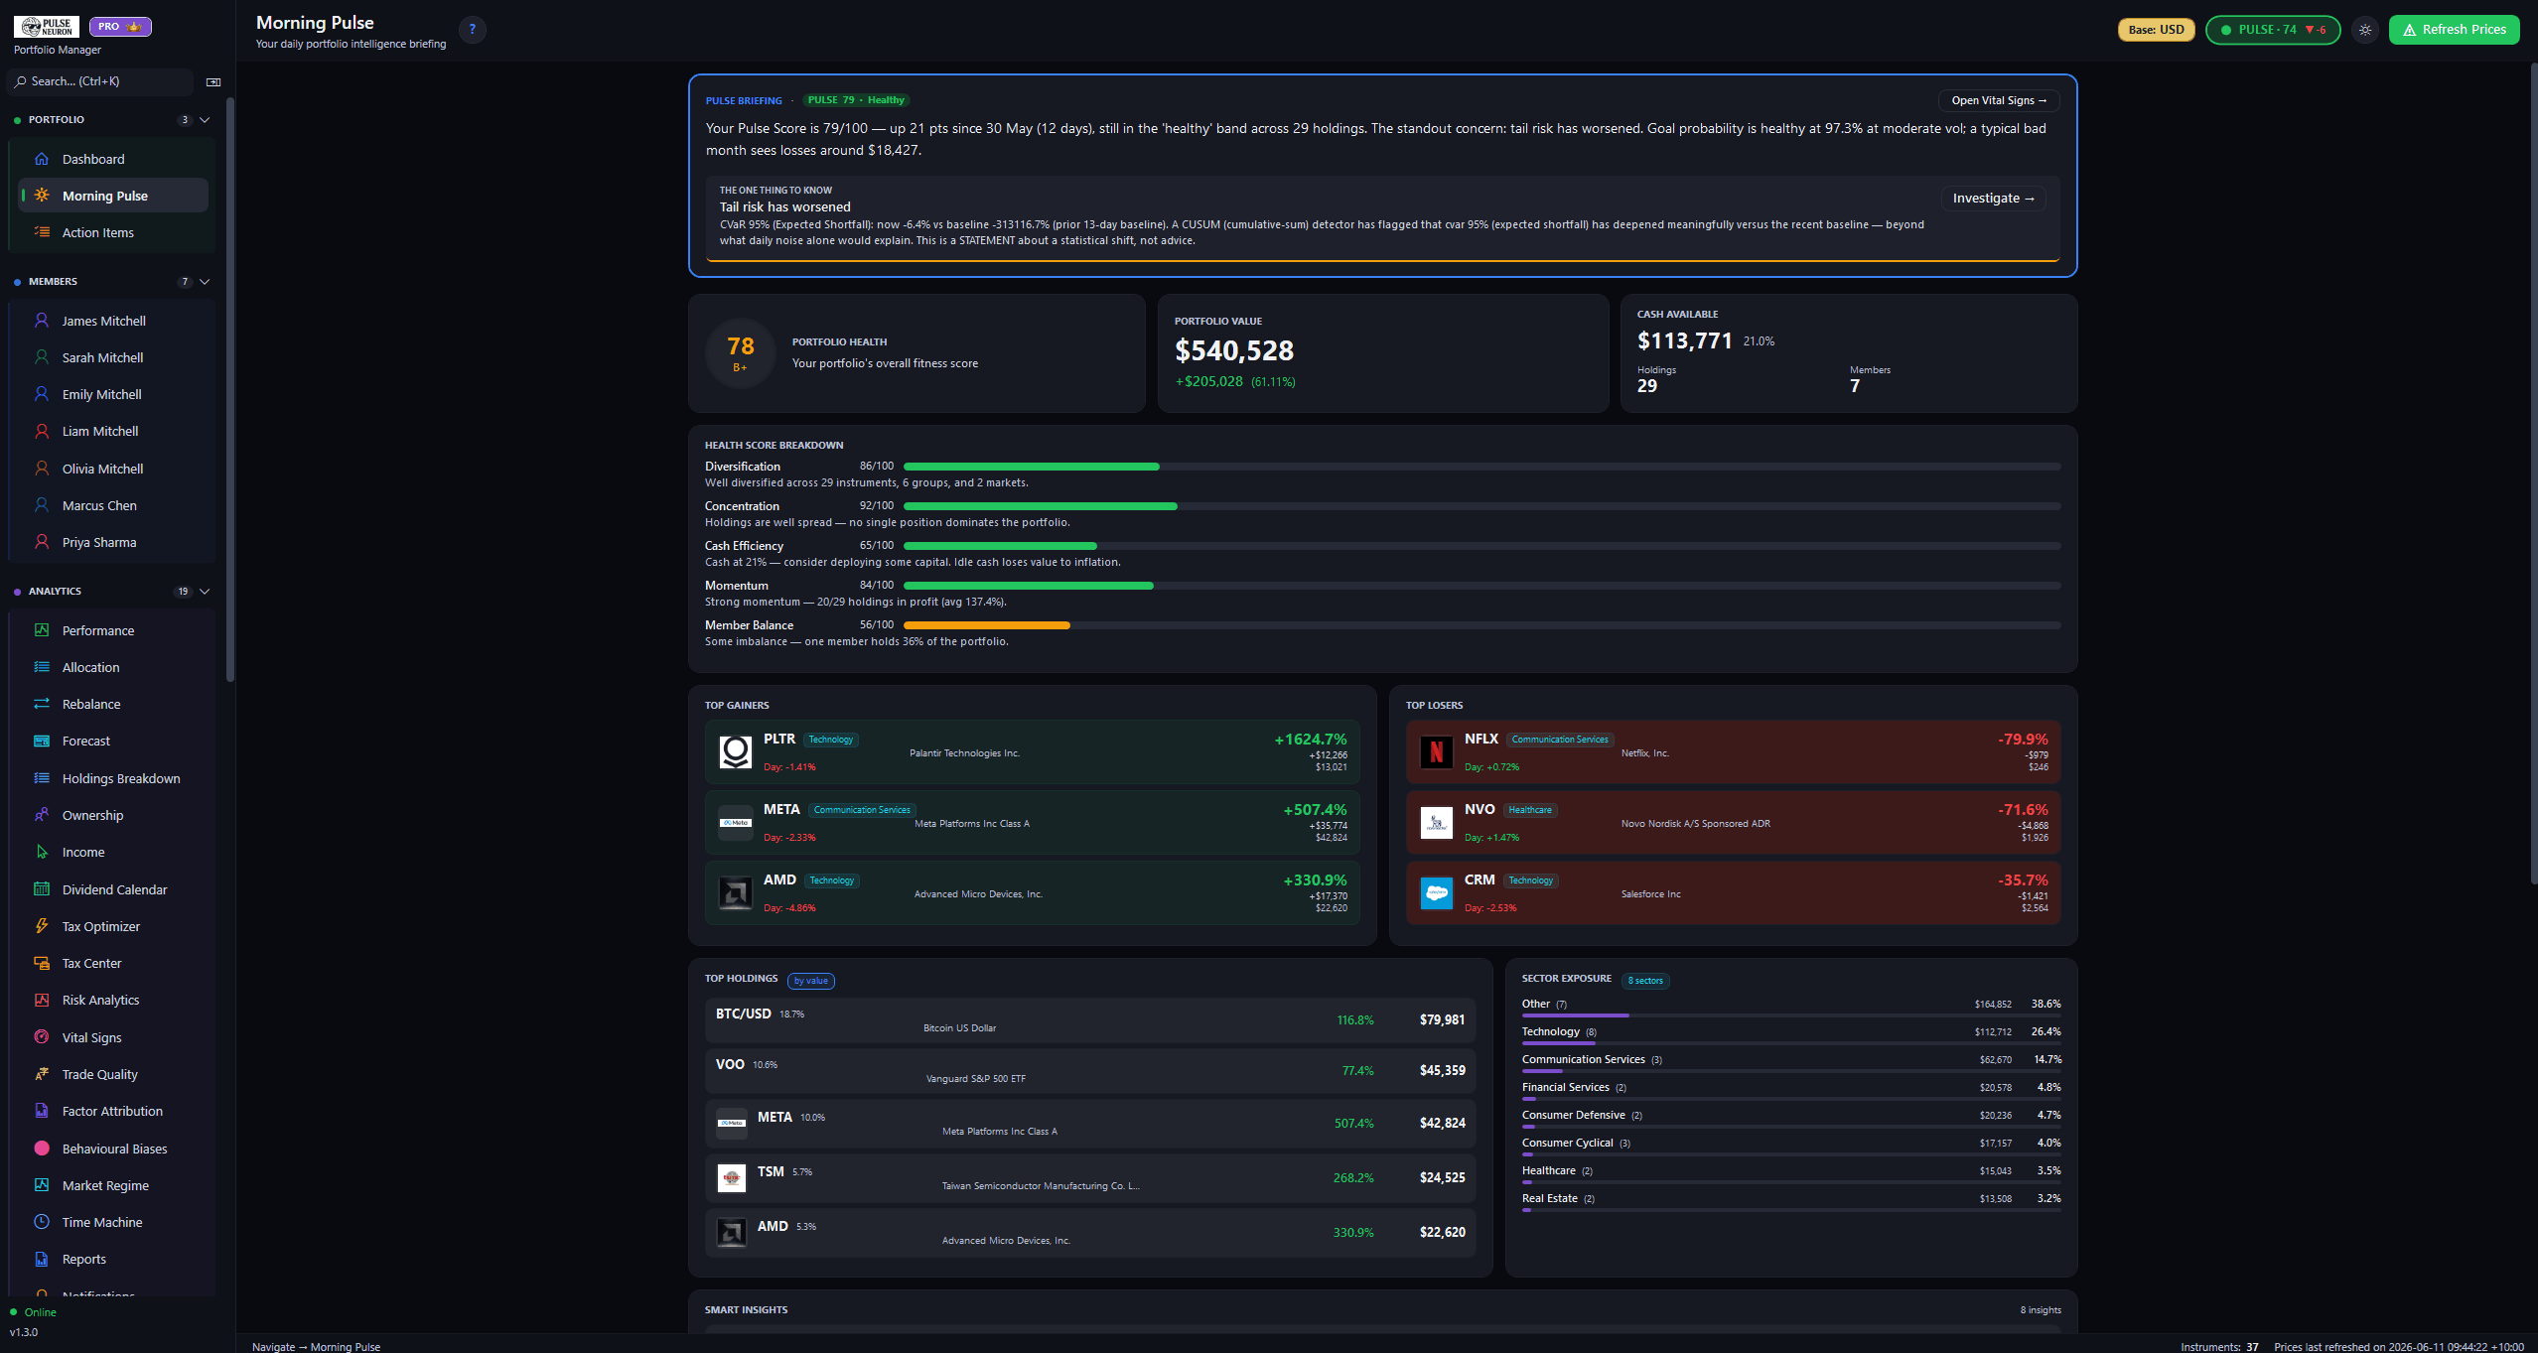
Task: Click the VOO top holdings row
Action: pos(1089,1071)
